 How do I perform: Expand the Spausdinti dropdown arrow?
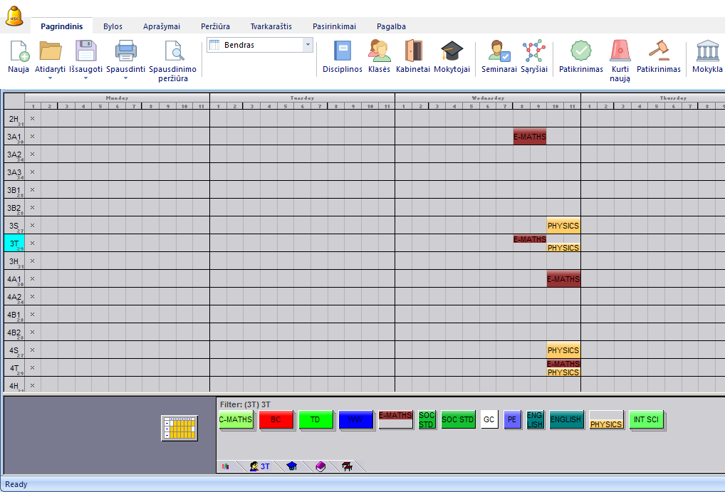point(125,78)
